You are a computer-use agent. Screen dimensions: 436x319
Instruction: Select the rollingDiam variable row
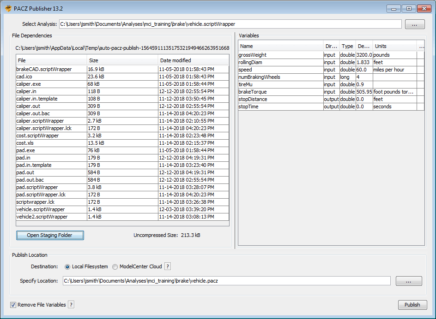331,62
